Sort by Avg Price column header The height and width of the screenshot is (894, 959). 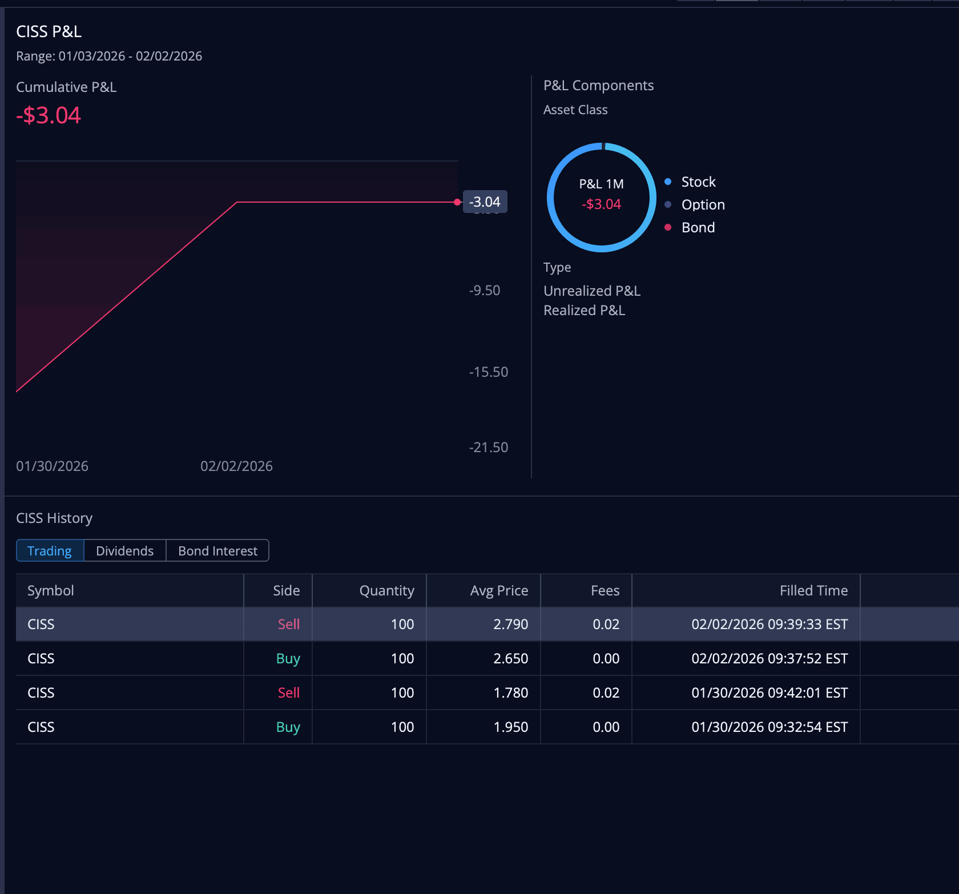coord(499,591)
